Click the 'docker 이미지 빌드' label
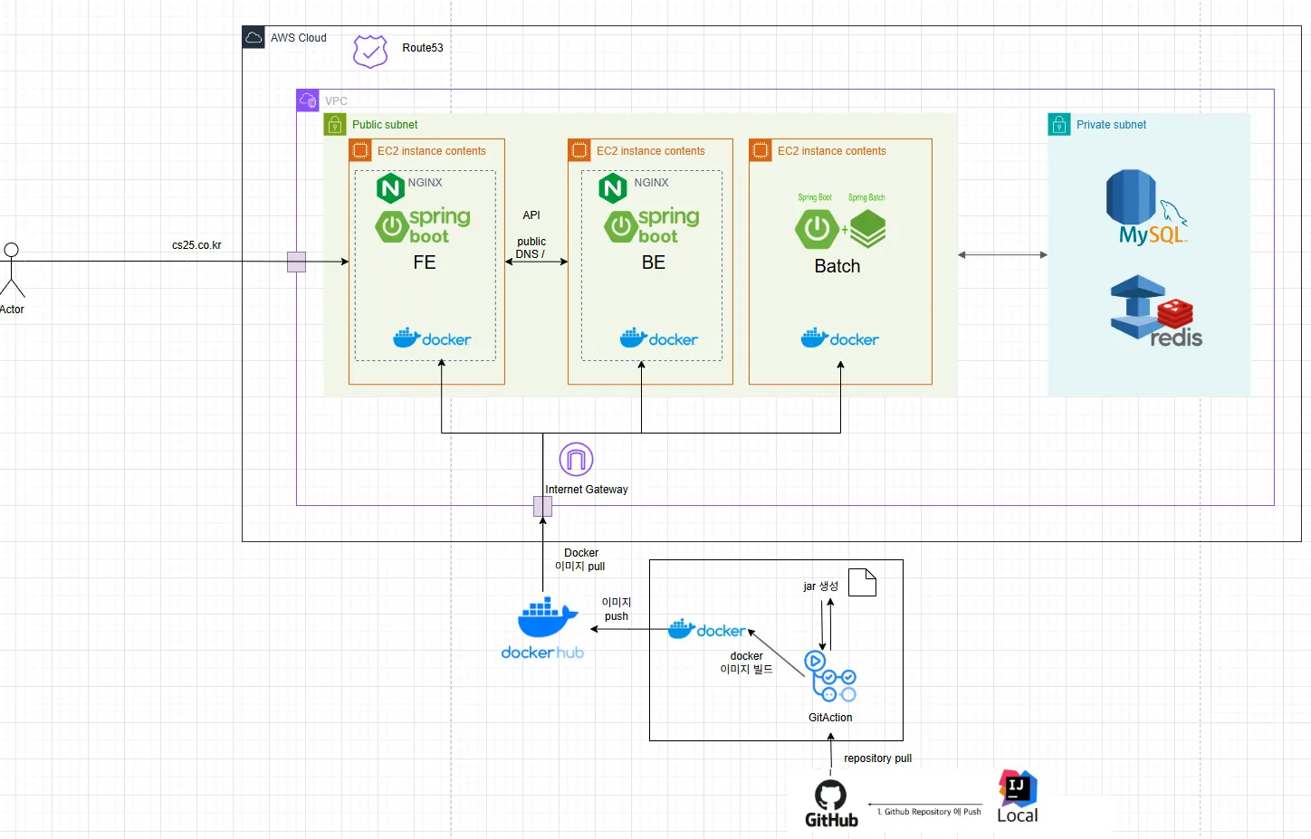Screen dimensions: 1311x839 [746, 663]
